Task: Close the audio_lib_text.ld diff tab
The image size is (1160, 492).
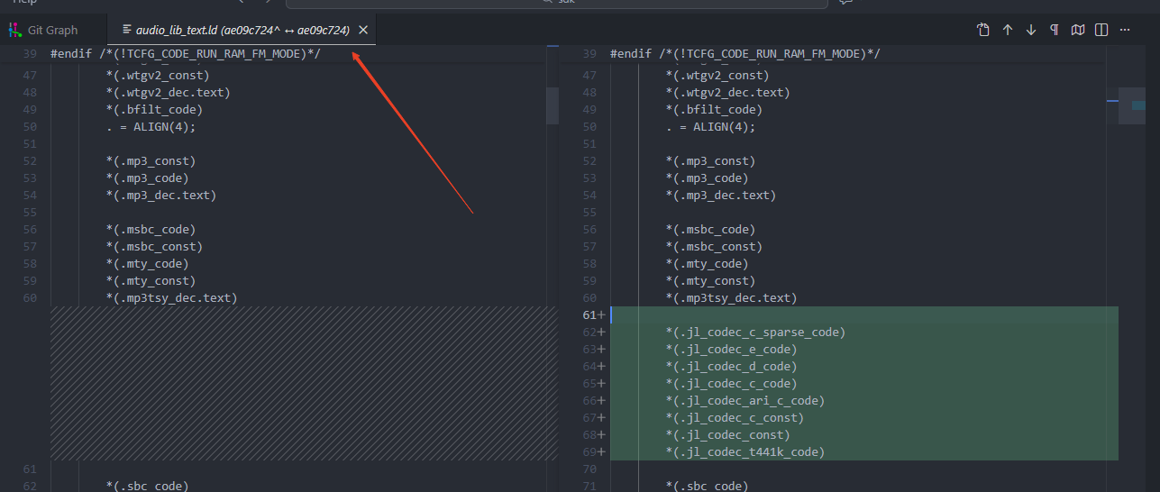Action: 363,30
